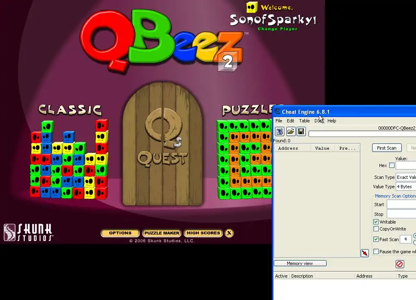The height and width of the screenshot is (300, 416).
Task: Toggle the Hex checkbox
Action: click(392, 165)
